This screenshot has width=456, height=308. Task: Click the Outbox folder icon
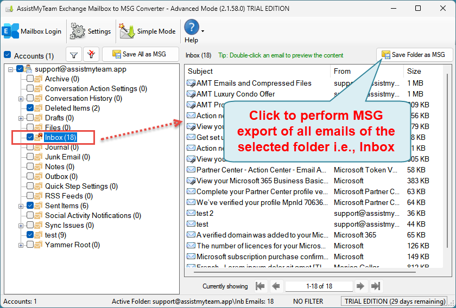pos(39,176)
